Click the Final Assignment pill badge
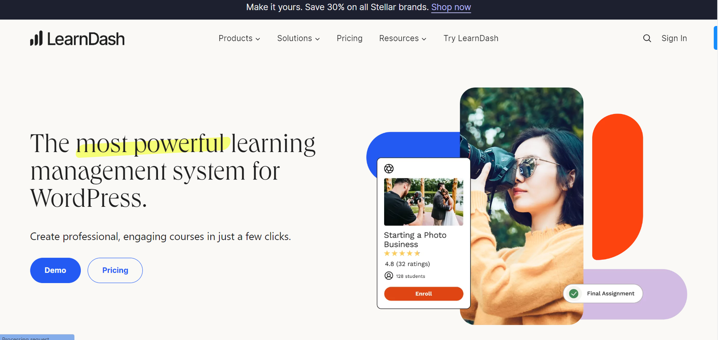This screenshot has height=340, width=718. pos(603,293)
